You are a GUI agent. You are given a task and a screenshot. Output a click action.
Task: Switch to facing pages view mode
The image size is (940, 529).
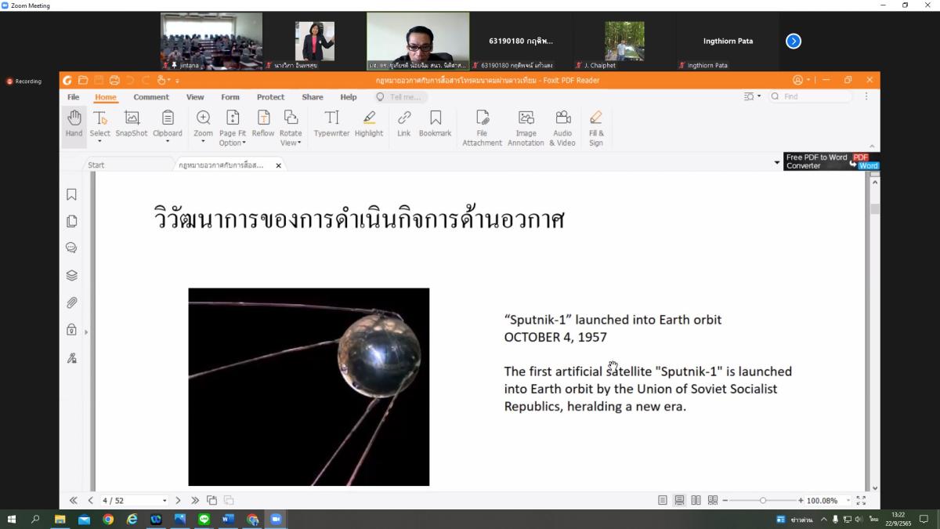[x=696, y=500]
